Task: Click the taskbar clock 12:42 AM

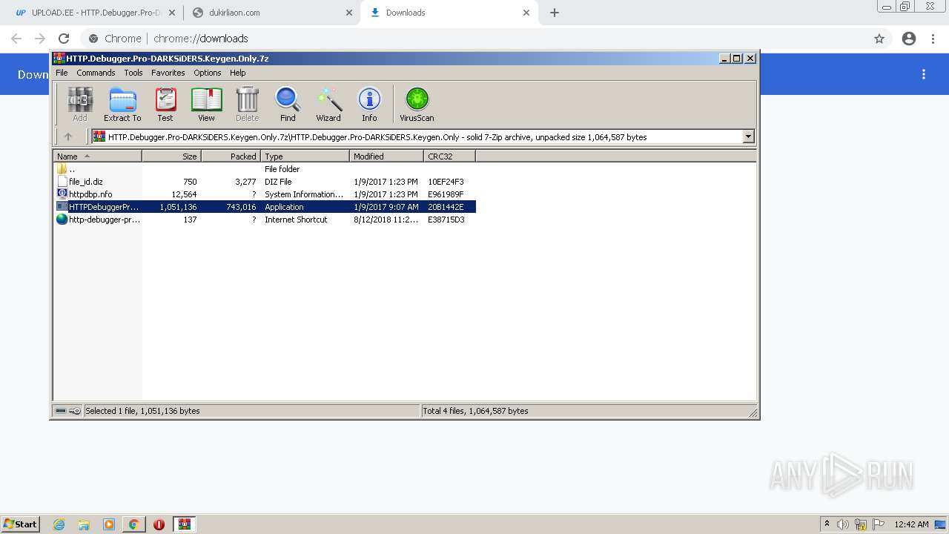Action: pyautogui.click(x=911, y=524)
